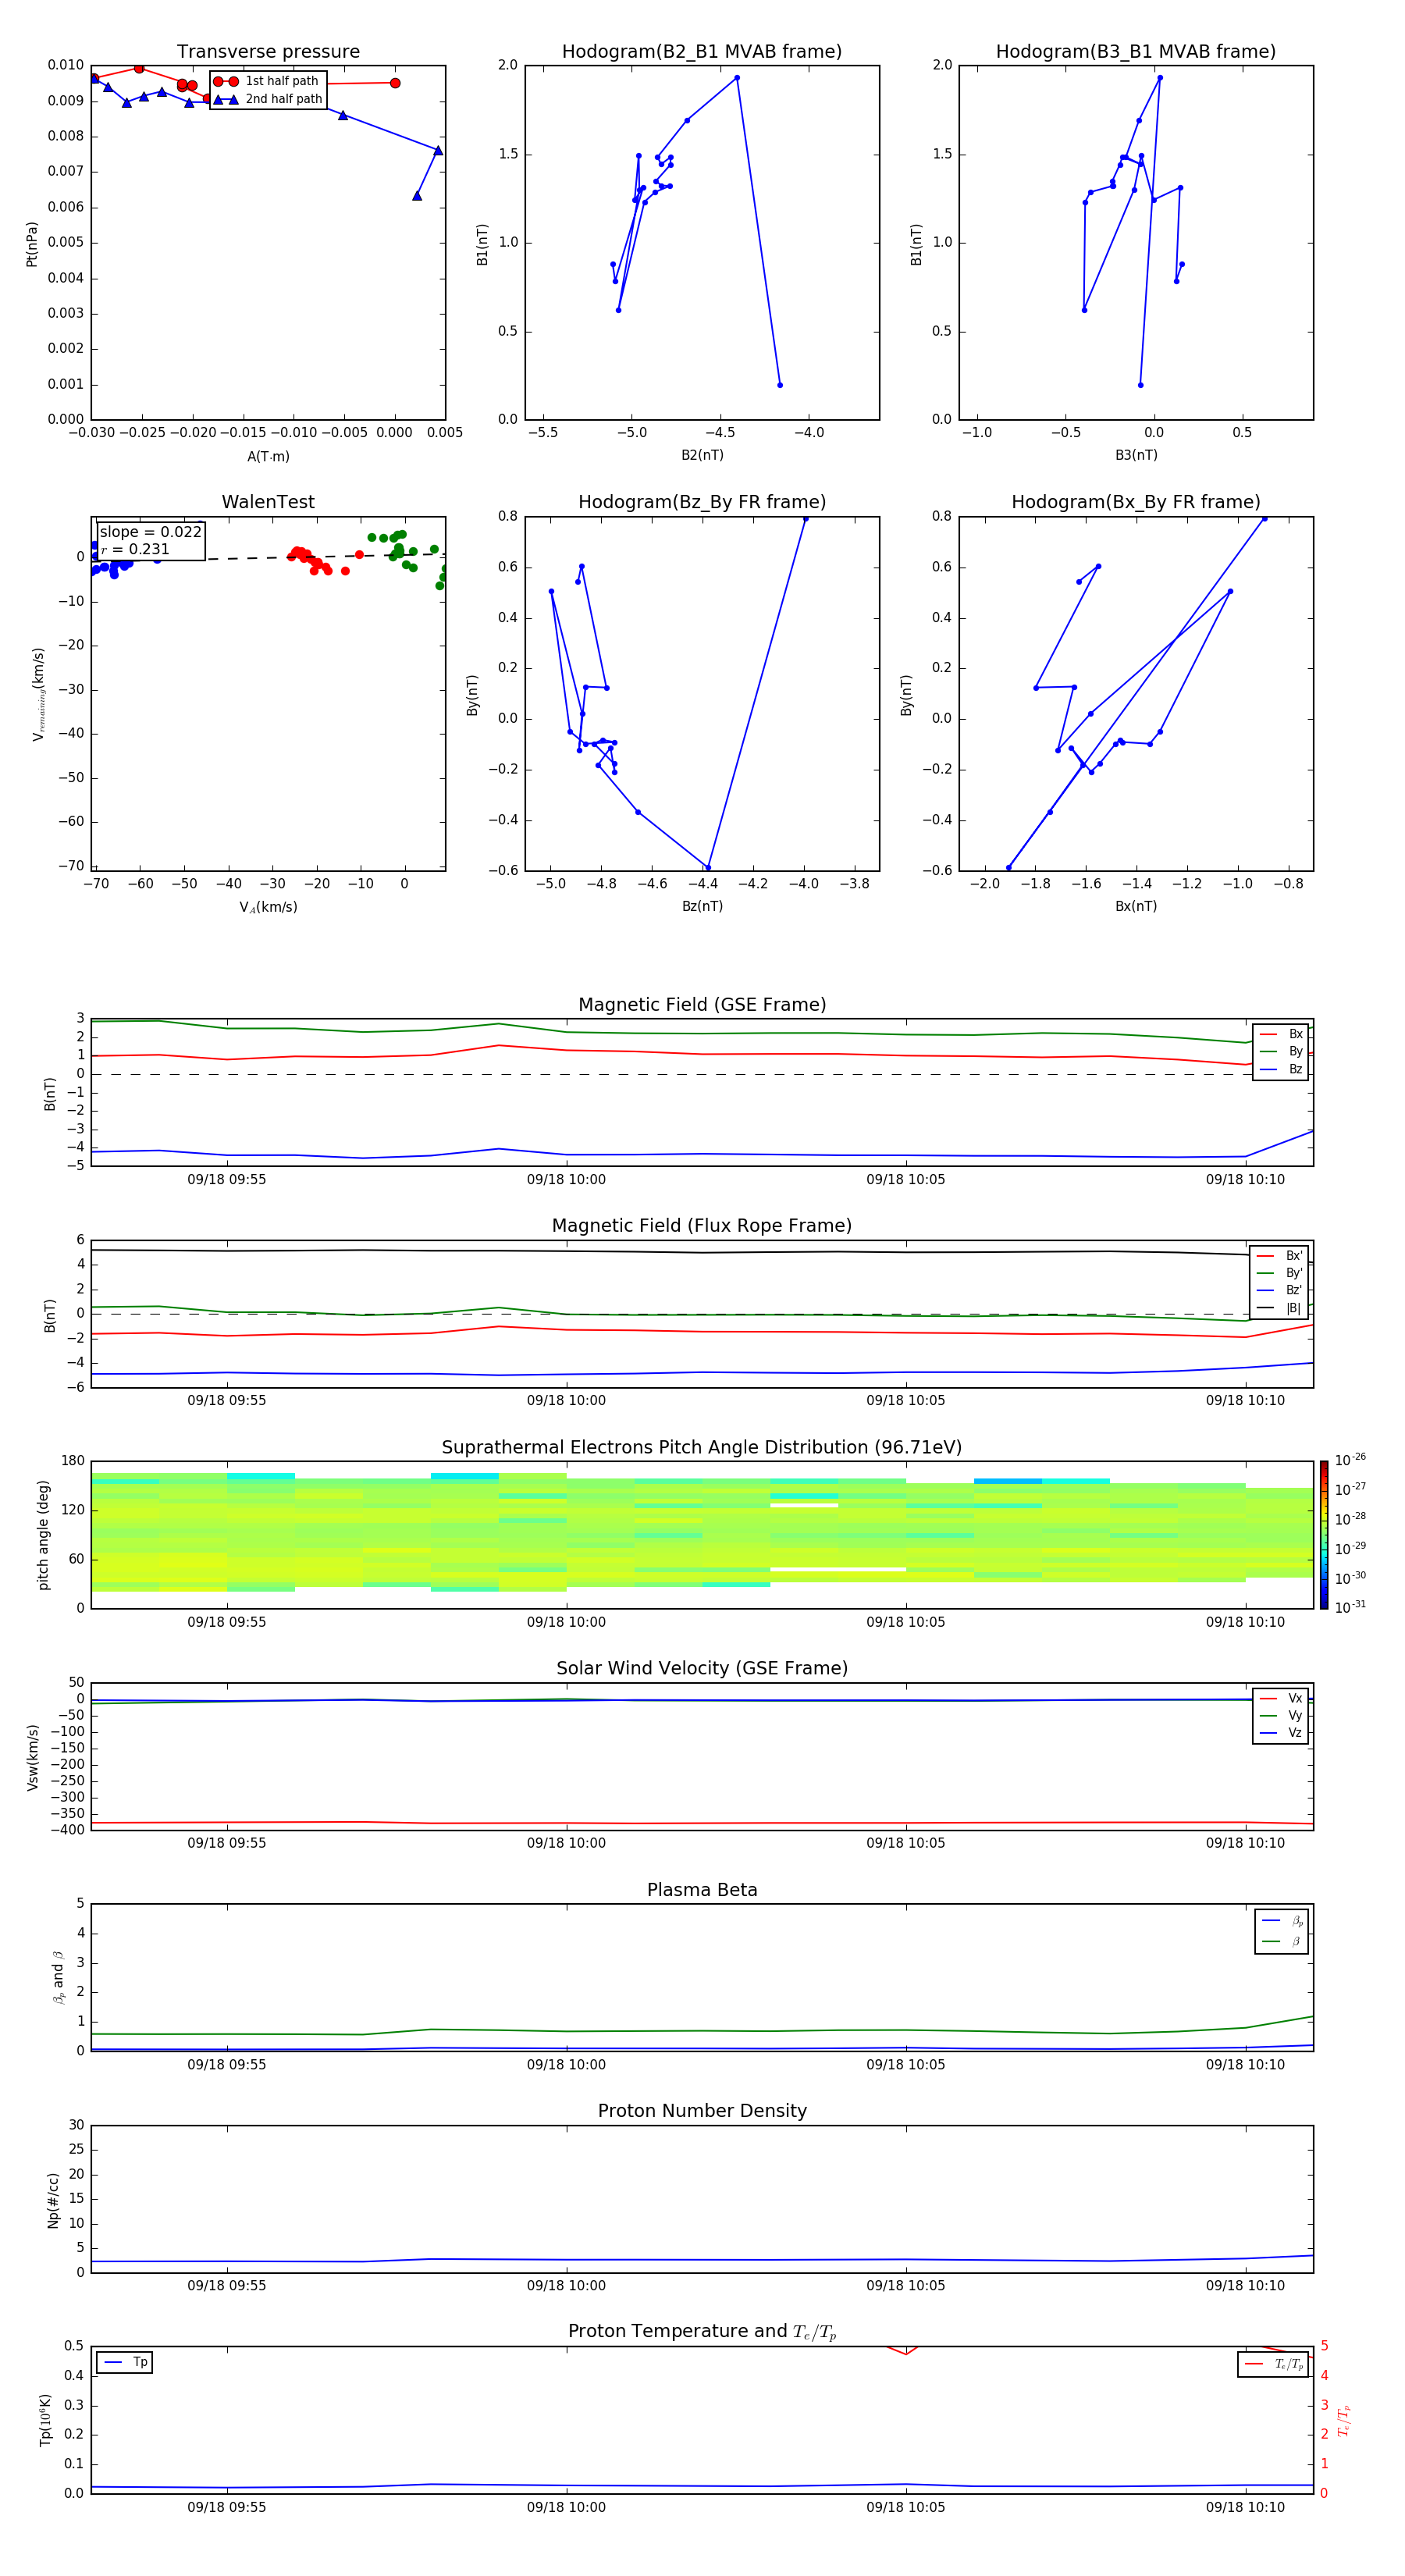The image size is (1405, 2576).
Task: Click the 'A(T·m)' x-axis label
Action: 268,457
